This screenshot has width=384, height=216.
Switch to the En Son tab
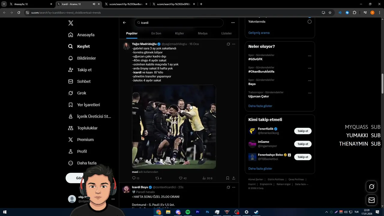click(x=156, y=33)
